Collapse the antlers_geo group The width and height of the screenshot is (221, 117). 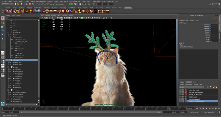coord(8,60)
